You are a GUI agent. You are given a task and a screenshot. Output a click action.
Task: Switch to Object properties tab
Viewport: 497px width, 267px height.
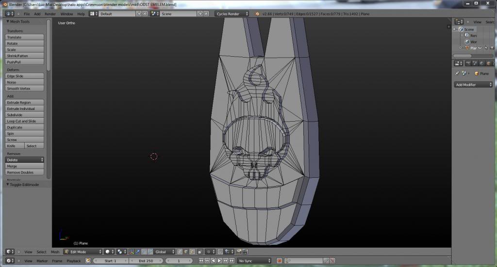click(489, 63)
